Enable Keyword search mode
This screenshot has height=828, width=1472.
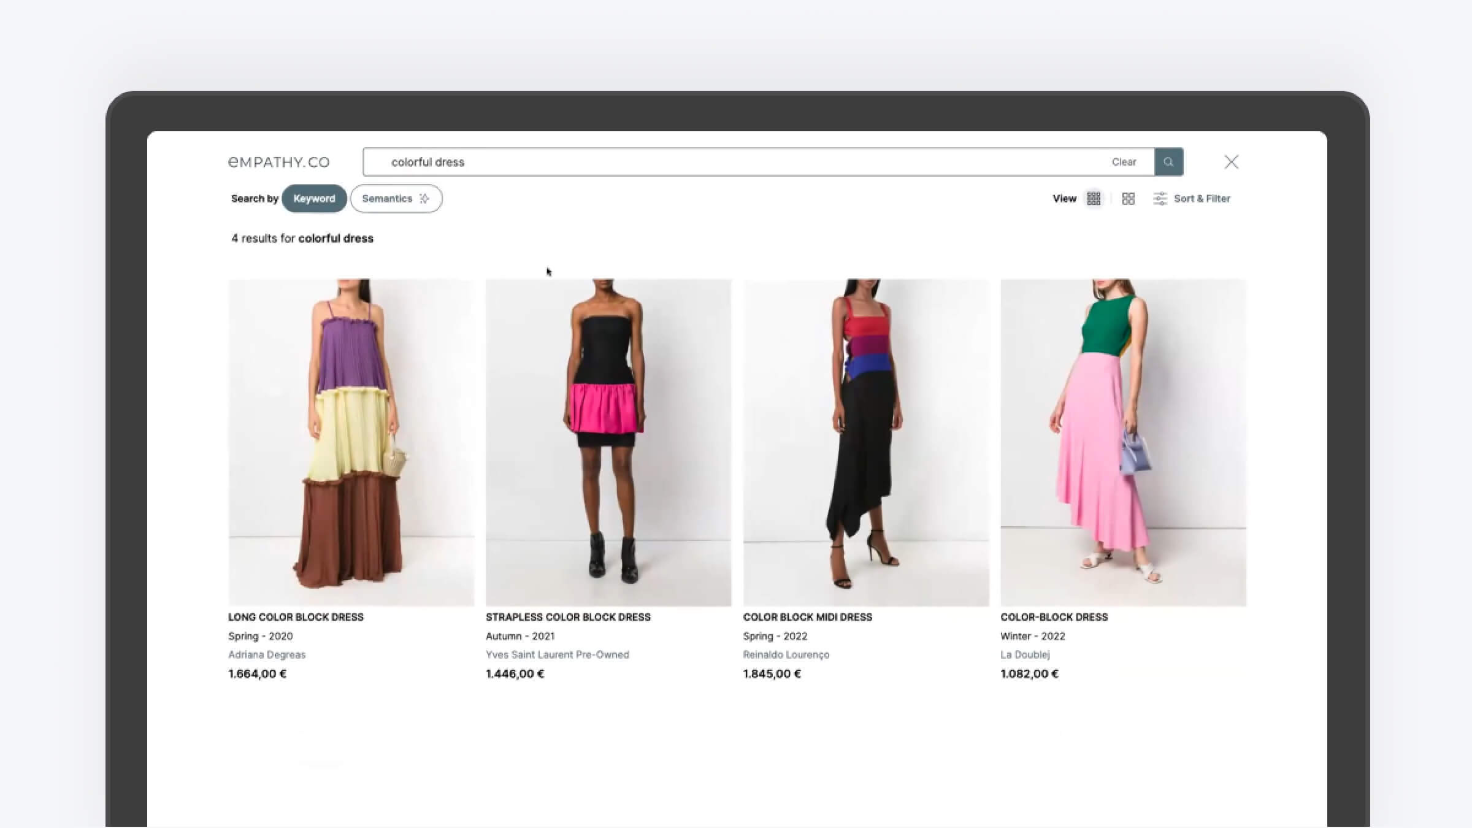click(314, 199)
